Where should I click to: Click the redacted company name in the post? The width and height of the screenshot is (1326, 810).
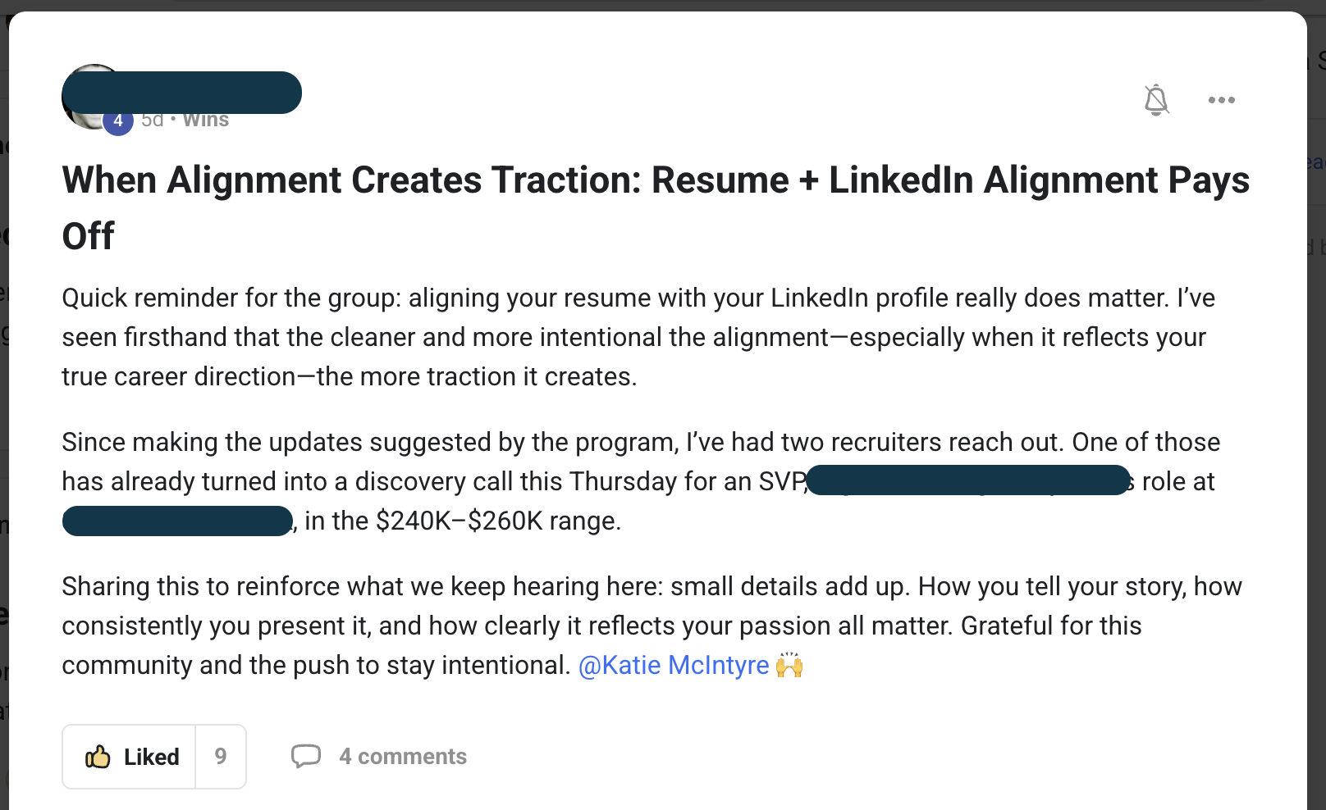[177, 521]
